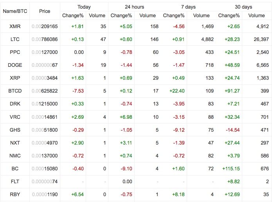Image resolution: width=272 pixels, height=202 pixels.
Task: Sort table by Price column header
Action: point(45,11)
